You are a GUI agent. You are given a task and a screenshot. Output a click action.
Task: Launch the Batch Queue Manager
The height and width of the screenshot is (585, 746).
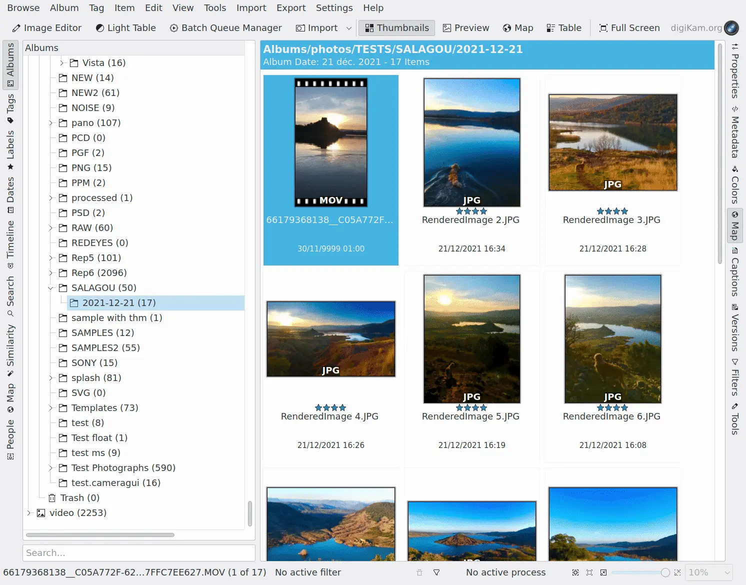(x=225, y=28)
